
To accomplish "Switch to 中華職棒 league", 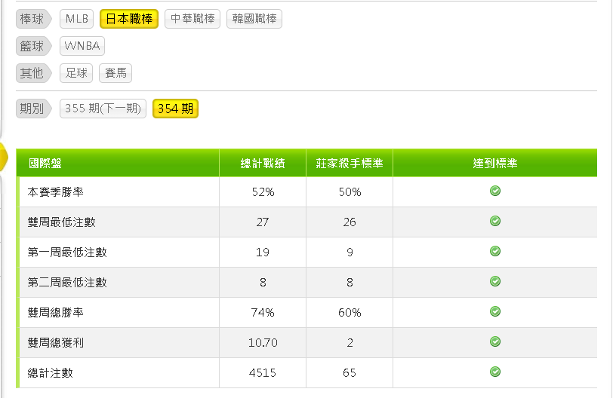I will tap(192, 19).
